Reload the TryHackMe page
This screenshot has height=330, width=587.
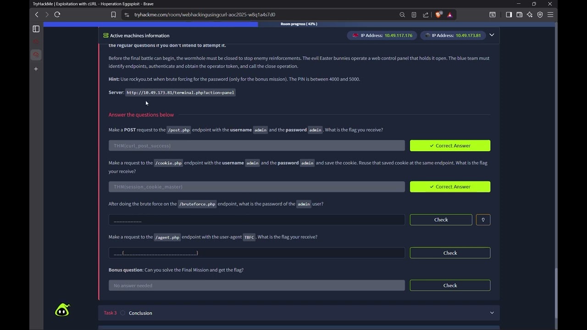tap(57, 15)
